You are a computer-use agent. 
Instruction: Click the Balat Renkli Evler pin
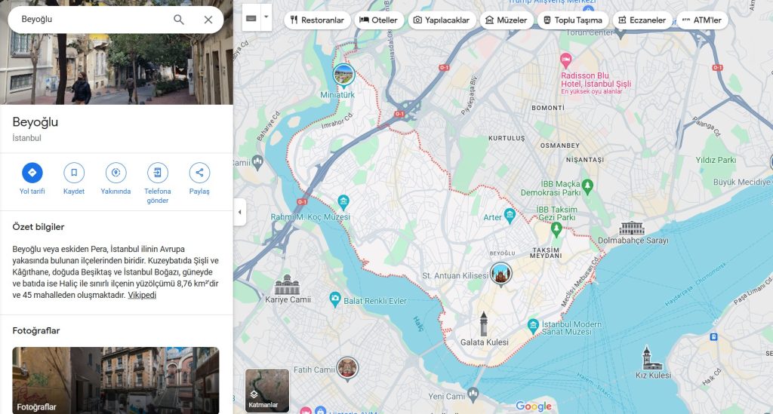coord(335,299)
